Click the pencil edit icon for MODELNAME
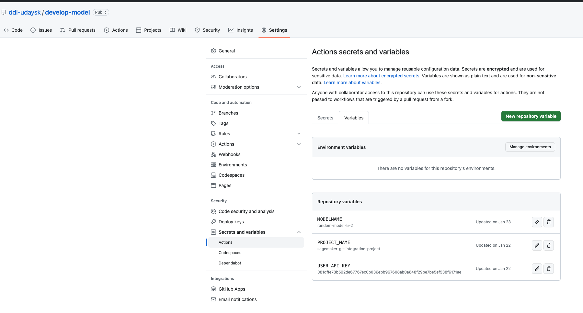 point(537,222)
